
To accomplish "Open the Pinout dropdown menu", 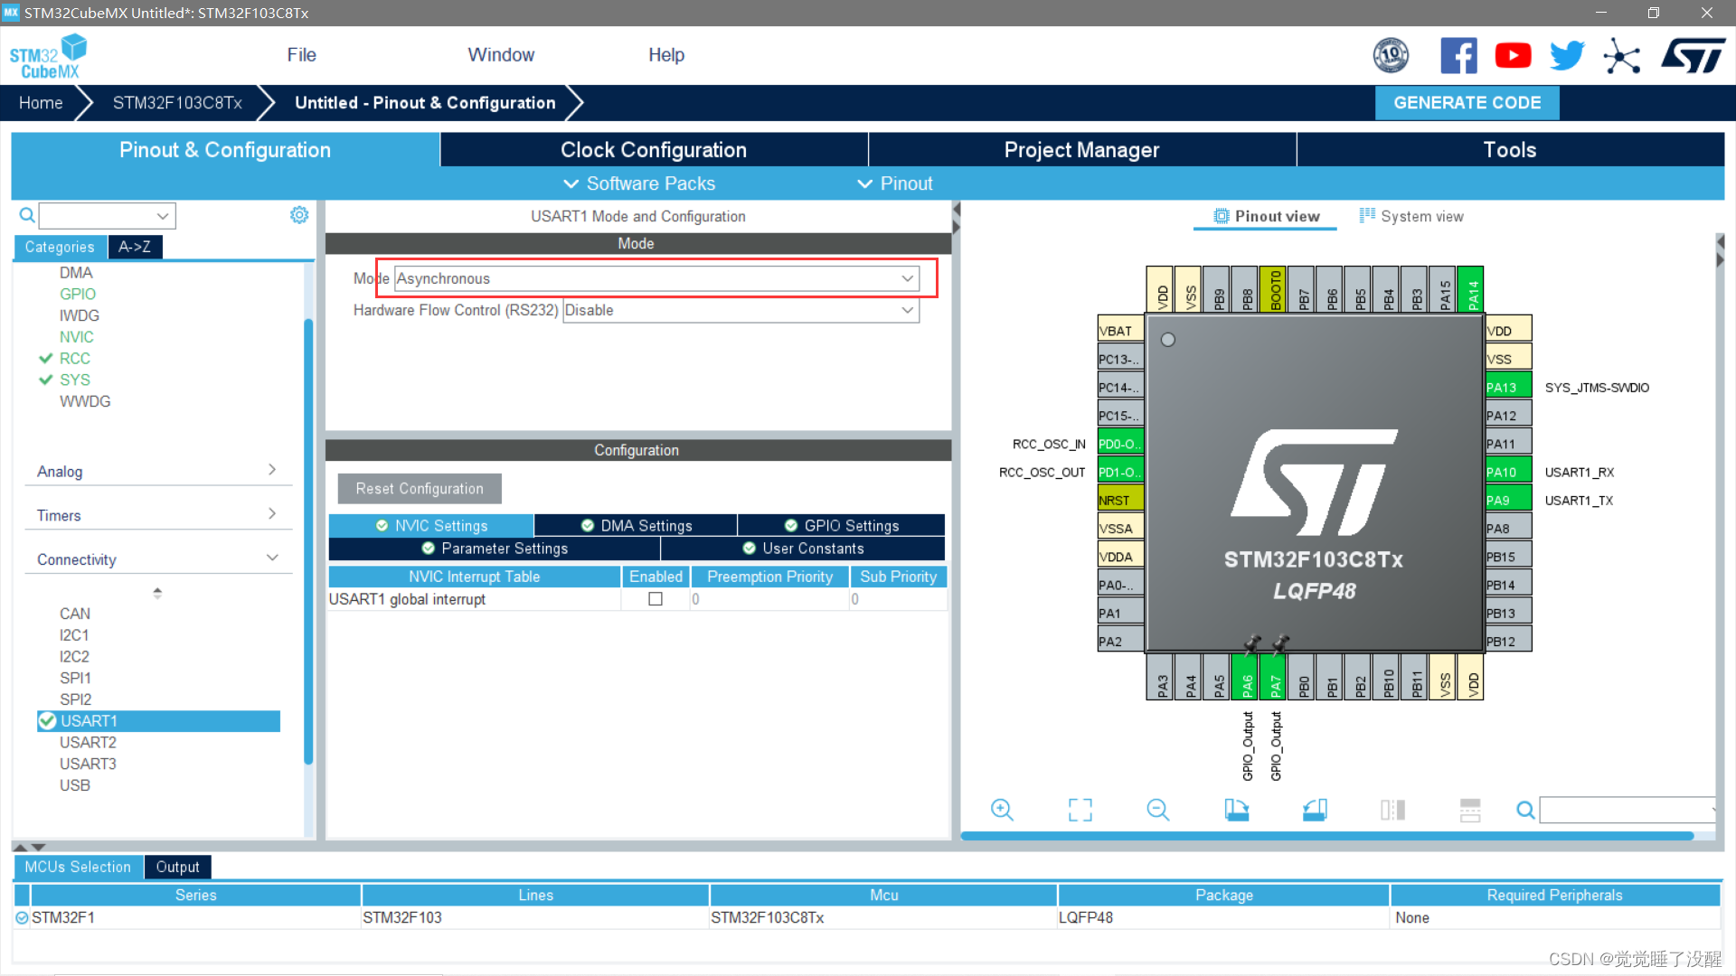I will 895,183.
